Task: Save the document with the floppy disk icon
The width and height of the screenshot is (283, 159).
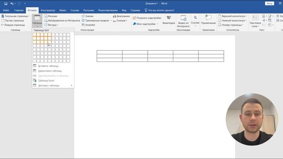Action: (x=6, y=4)
